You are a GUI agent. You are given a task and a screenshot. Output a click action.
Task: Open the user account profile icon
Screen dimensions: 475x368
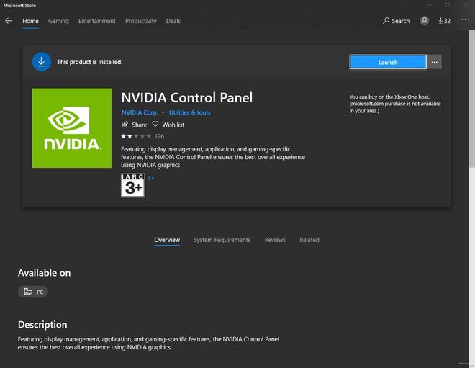point(425,21)
